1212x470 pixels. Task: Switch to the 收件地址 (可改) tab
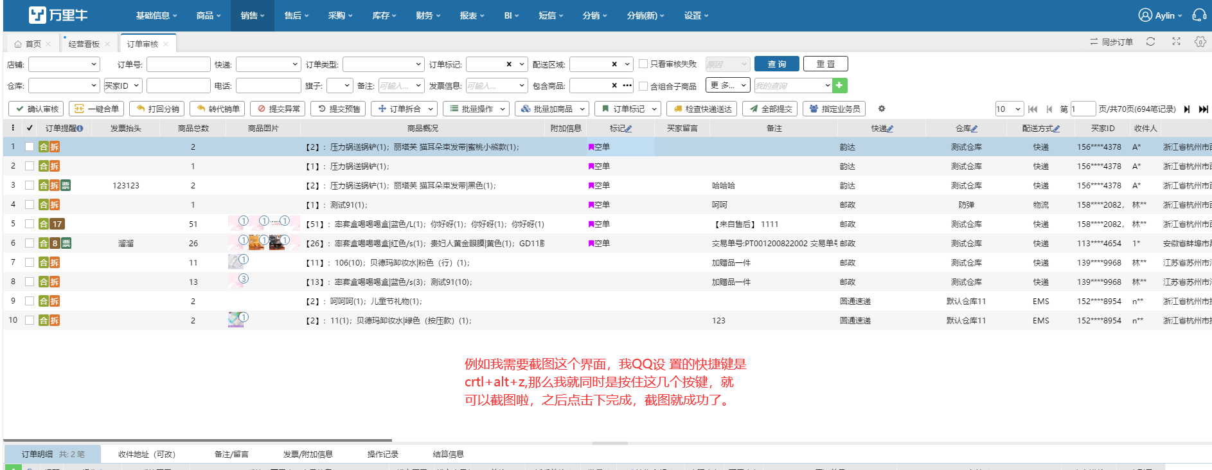pyautogui.click(x=147, y=454)
